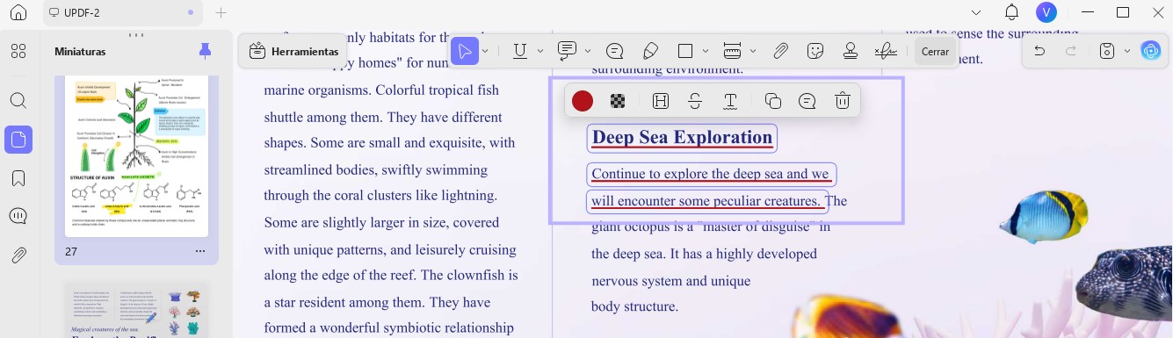Select the stamp tool

[x=850, y=51]
